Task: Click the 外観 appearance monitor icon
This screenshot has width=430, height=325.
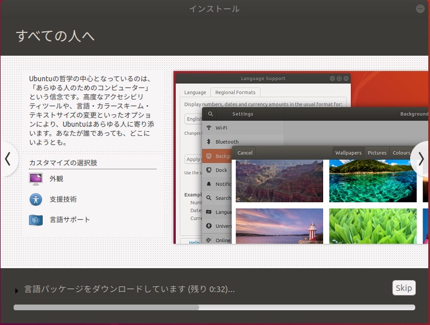Action: tap(36, 179)
